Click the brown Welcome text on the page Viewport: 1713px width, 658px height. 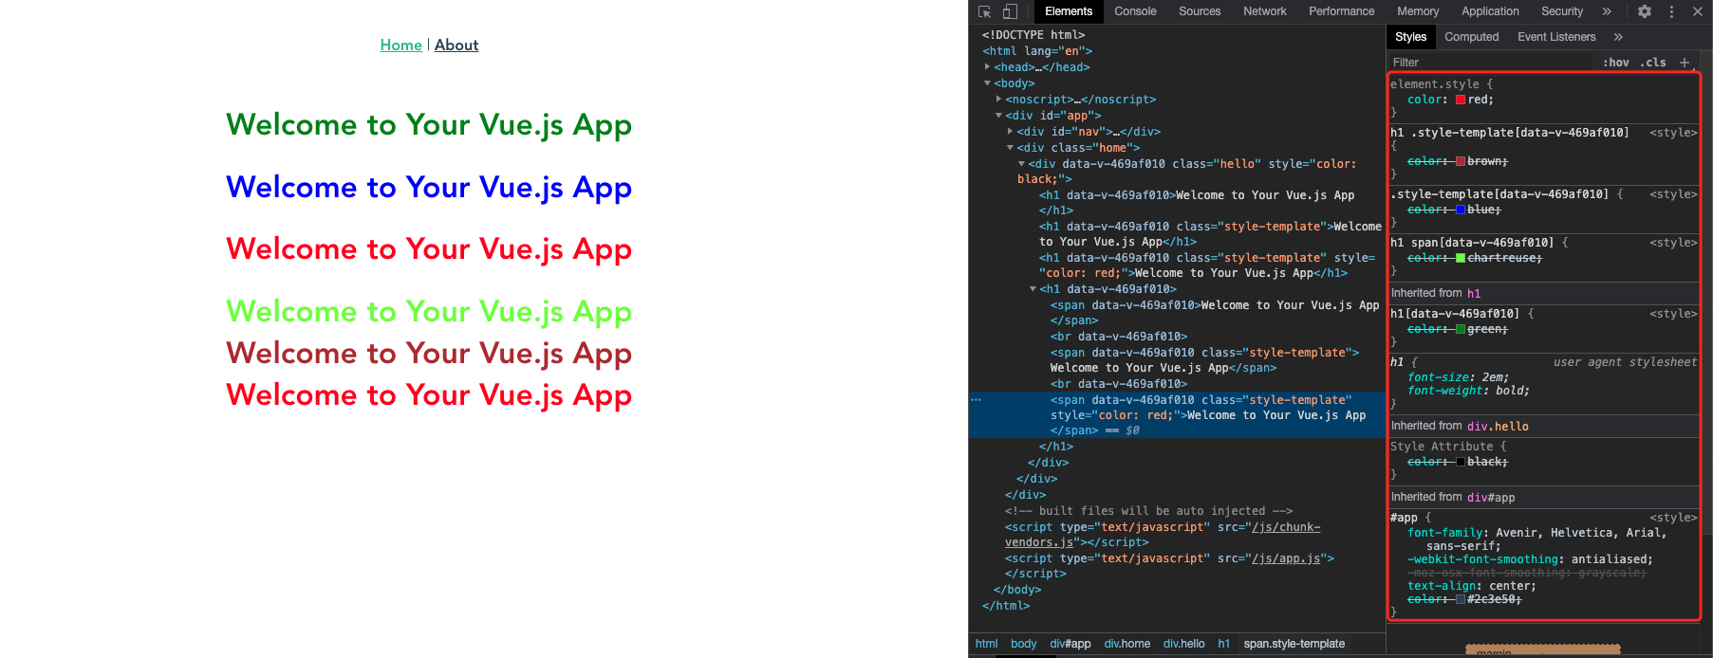pyautogui.click(x=429, y=354)
